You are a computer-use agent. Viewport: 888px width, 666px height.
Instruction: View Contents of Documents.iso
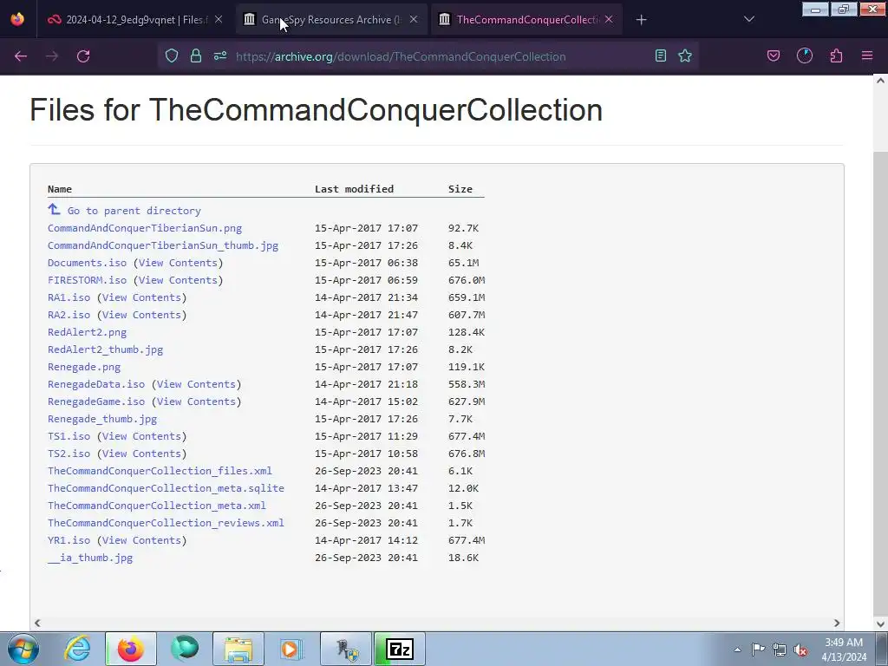(179, 263)
